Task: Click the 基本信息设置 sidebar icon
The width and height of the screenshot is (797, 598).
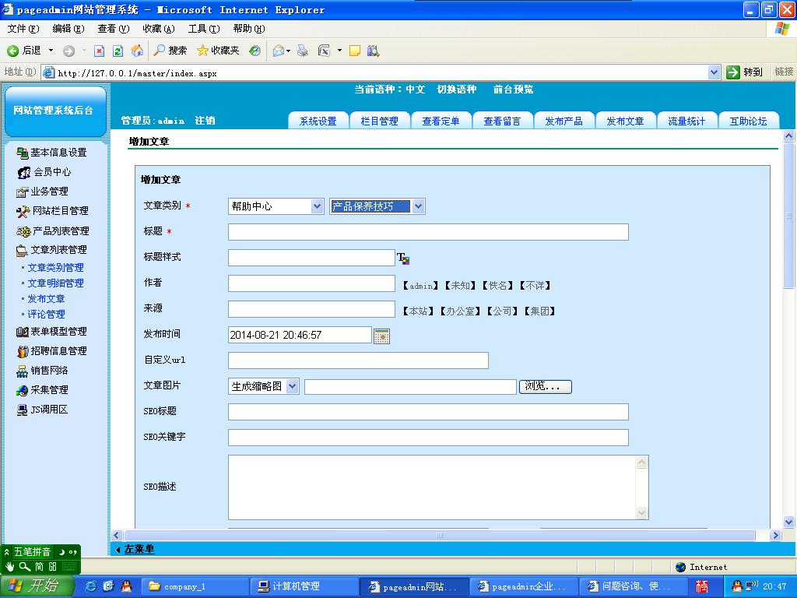Action: pos(22,153)
